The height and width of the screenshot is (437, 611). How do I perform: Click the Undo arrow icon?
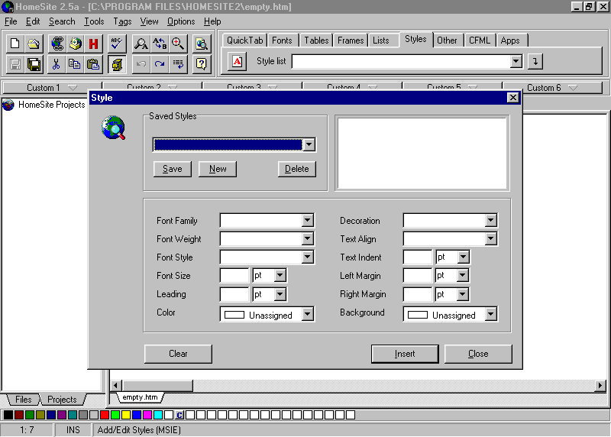coord(141,64)
